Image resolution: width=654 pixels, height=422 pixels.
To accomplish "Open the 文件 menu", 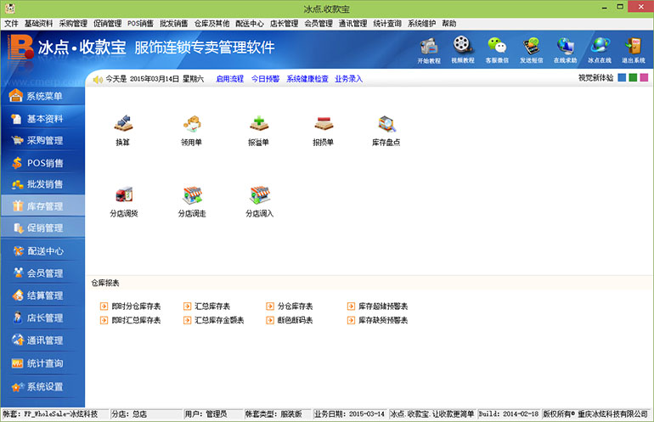I will (x=11, y=24).
